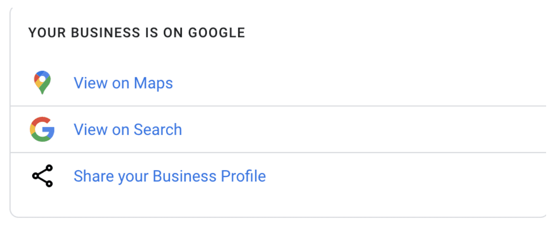Image resolution: width=559 pixels, height=227 pixels.
Task: Click the black share icon
Action: tap(42, 176)
